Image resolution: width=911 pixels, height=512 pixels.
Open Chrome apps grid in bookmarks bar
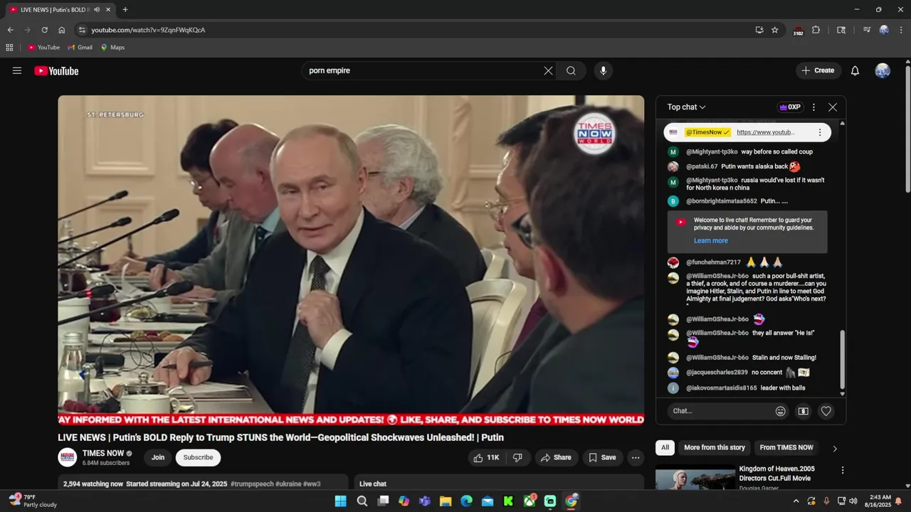(x=9, y=48)
